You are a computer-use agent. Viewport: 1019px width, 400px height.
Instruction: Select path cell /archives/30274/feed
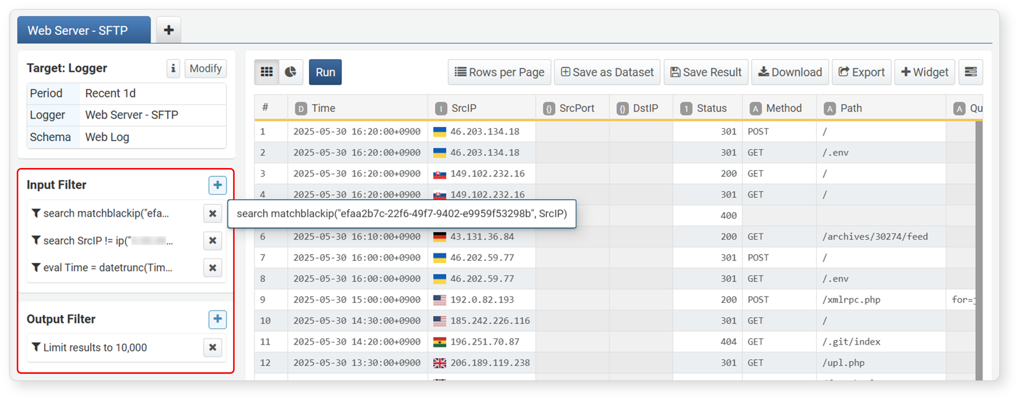(881, 237)
